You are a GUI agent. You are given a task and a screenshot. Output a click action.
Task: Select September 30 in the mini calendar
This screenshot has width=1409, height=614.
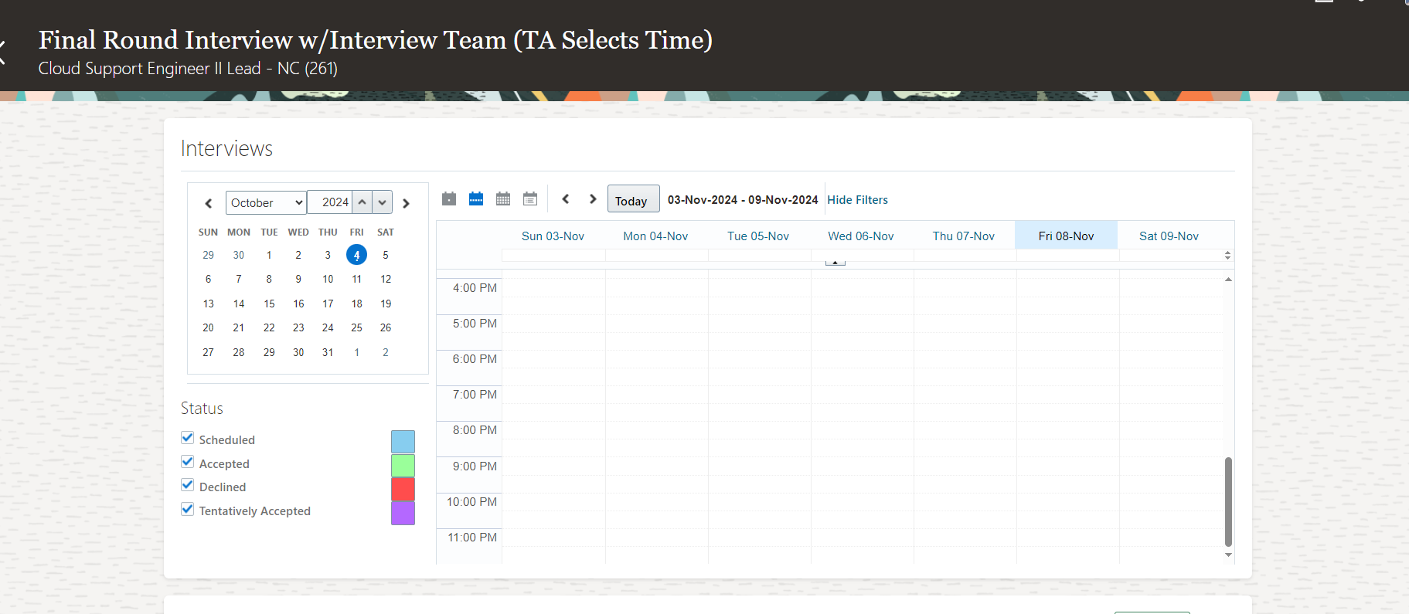coord(239,255)
